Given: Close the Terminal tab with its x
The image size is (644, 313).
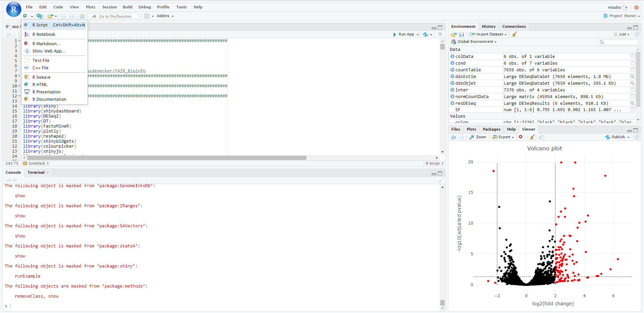Looking at the screenshot, I should [48, 172].
